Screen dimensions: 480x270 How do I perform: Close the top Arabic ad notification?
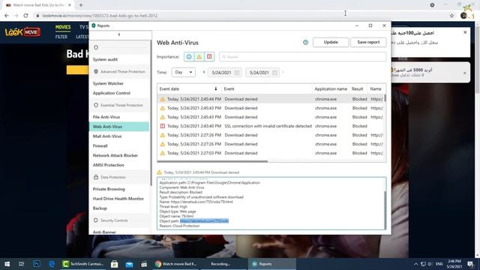click(465, 32)
